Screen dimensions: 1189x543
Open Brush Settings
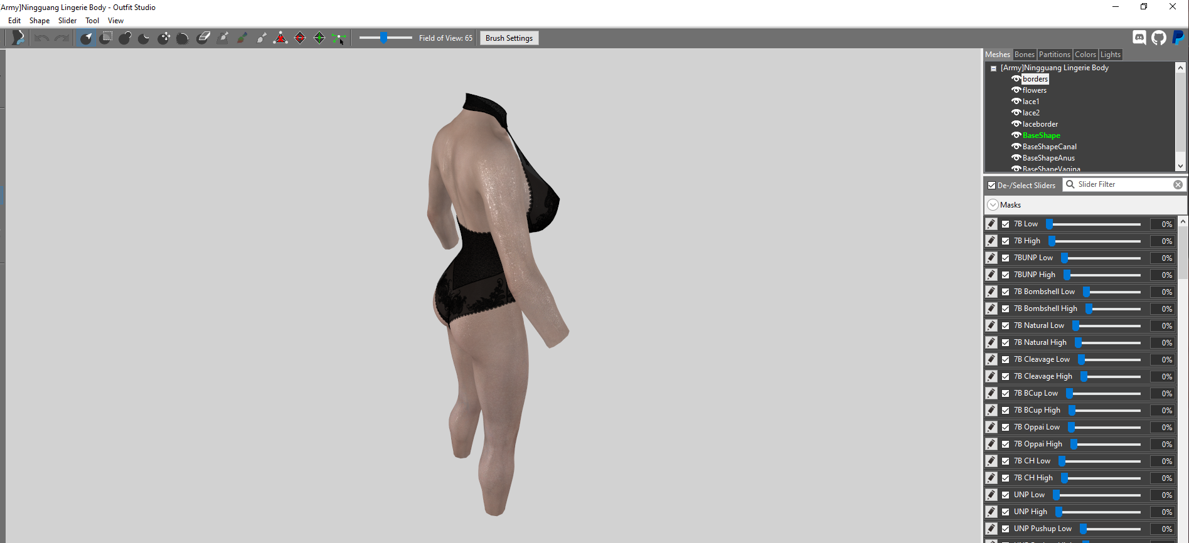click(509, 38)
